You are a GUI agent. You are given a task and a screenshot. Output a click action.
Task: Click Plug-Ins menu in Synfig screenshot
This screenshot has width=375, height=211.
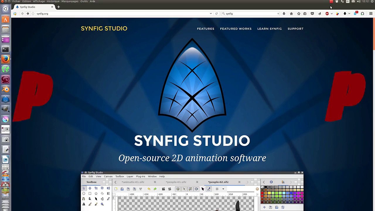coord(140,176)
